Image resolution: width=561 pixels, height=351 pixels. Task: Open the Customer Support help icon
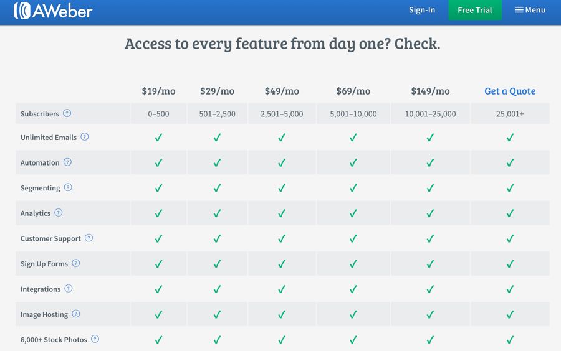pyautogui.click(x=89, y=238)
